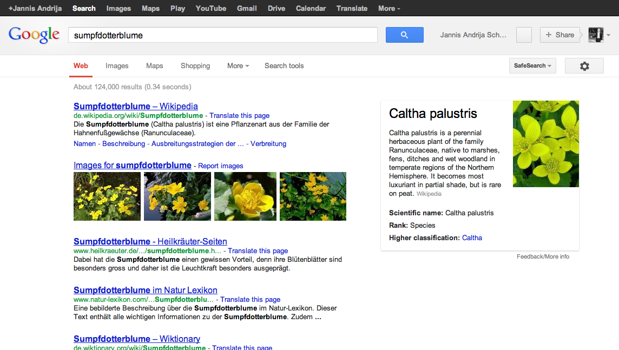Open the second flower image thumbnail
Screen dimensions: 619x350
[177, 196]
